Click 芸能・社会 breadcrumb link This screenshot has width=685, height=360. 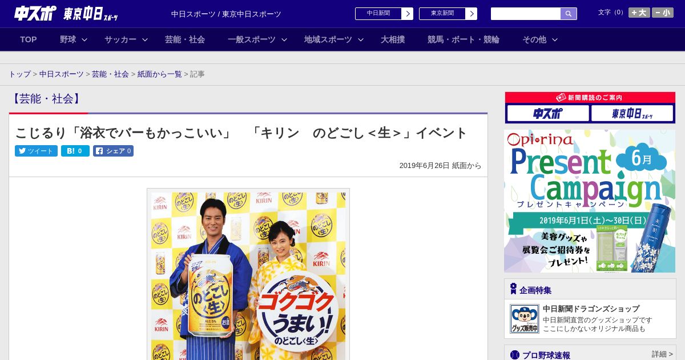[x=110, y=74]
